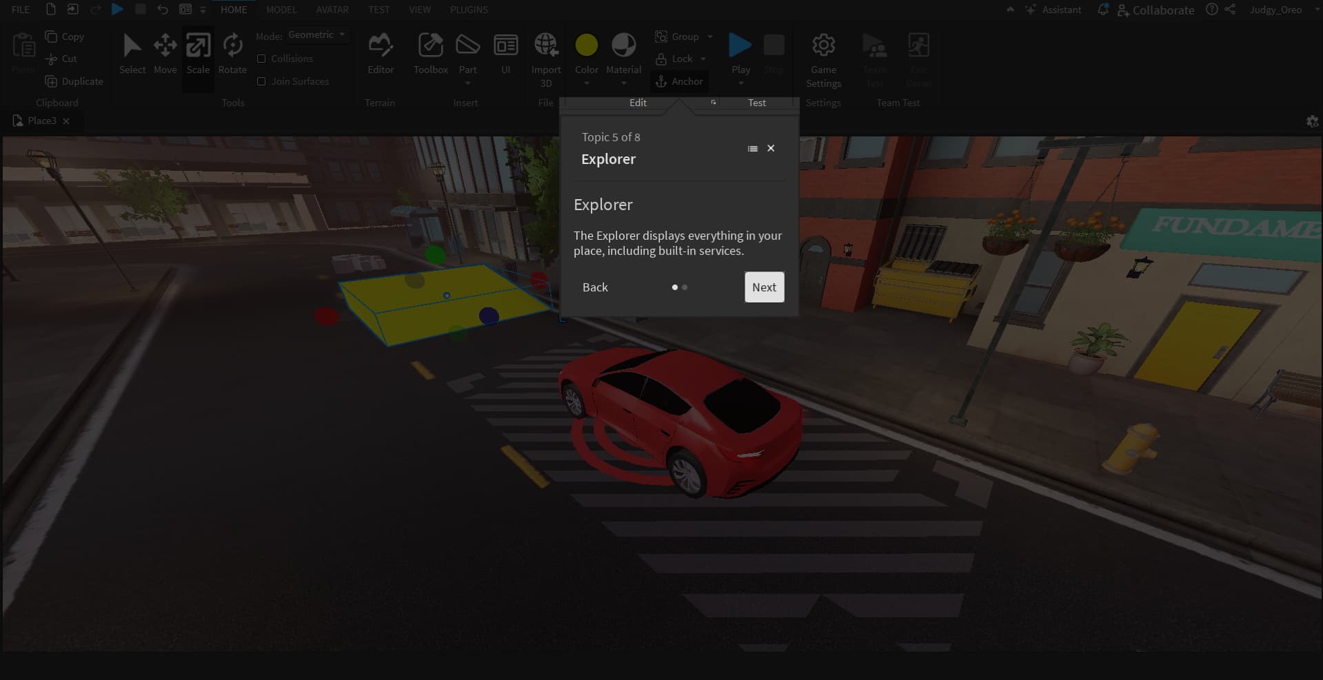
Task: Click Next in the Explorer tutorial popup
Action: click(x=764, y=287)
